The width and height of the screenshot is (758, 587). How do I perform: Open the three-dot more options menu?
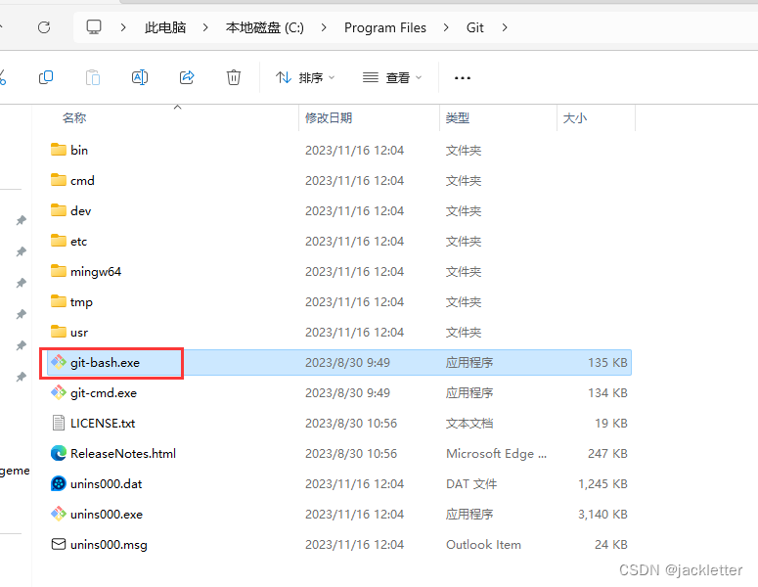tap(463, 78)
